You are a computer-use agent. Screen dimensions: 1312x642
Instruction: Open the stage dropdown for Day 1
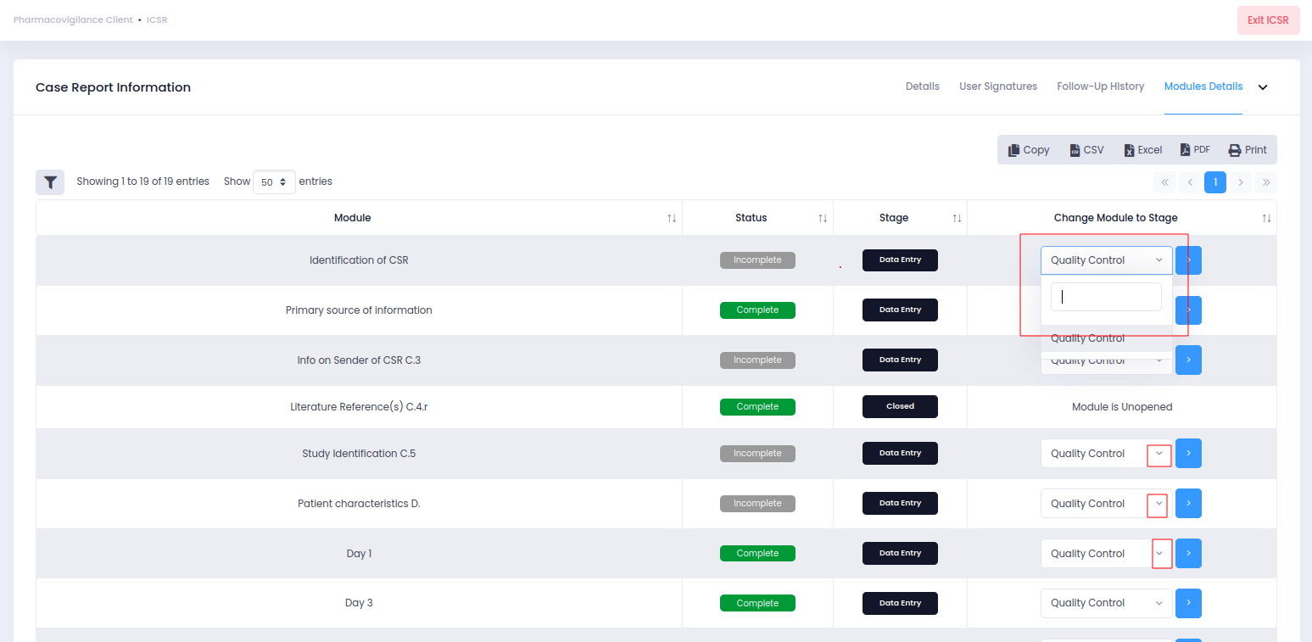click(x=1107, y=554)
